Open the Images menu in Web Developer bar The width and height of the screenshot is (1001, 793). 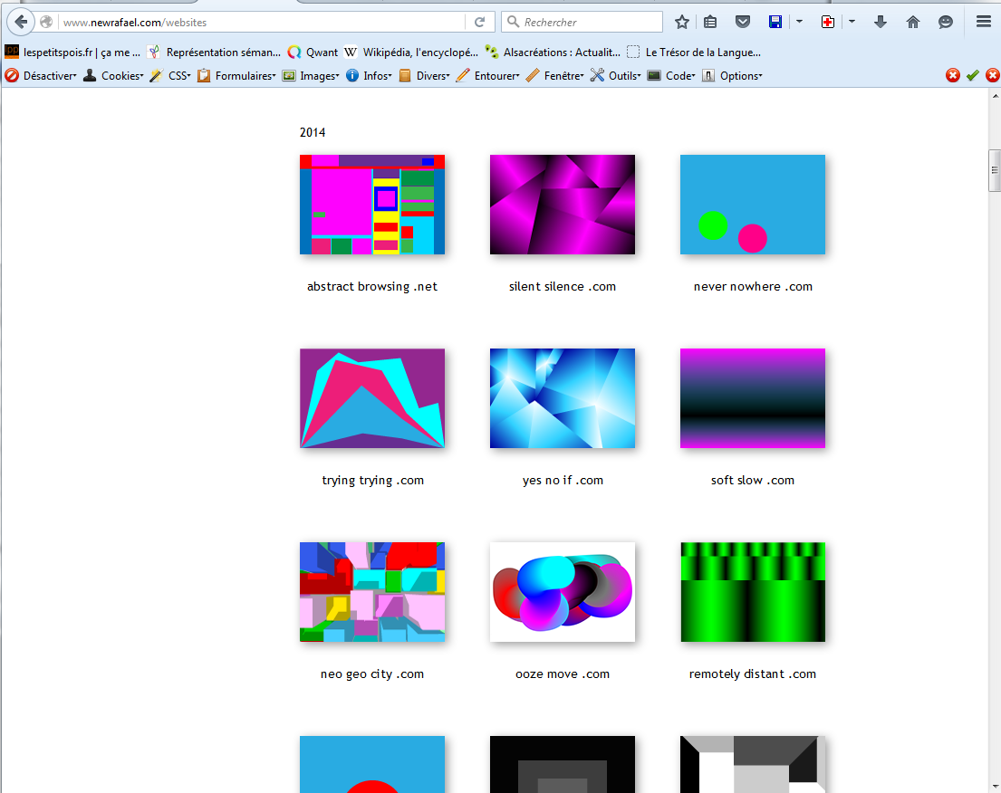coord(312,76)
